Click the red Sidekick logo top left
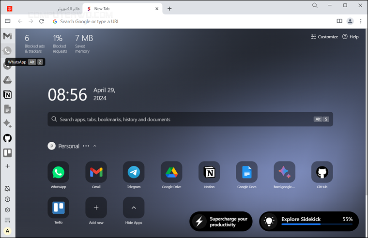 point(10,9)
